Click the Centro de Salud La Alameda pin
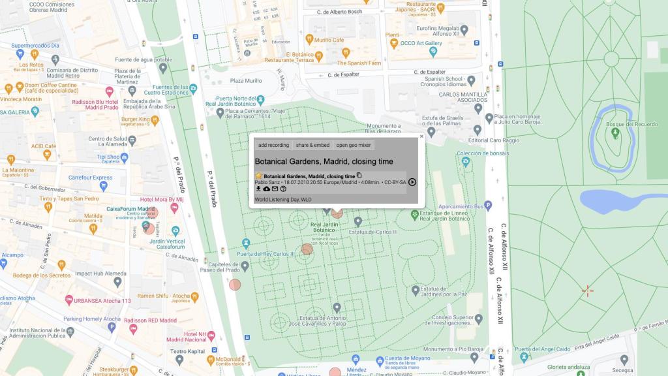The width and height of the screenshot is (668, 376). tap(132, 140)
